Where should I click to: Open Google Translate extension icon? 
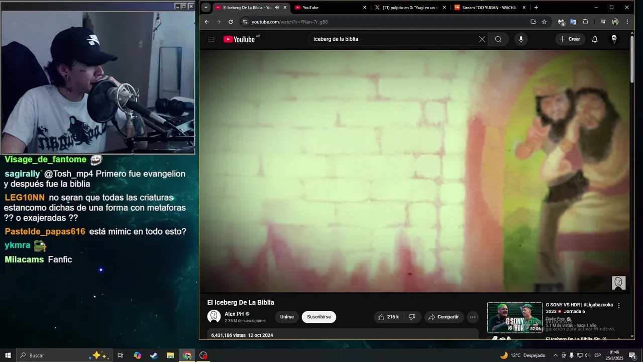(573, 22)
